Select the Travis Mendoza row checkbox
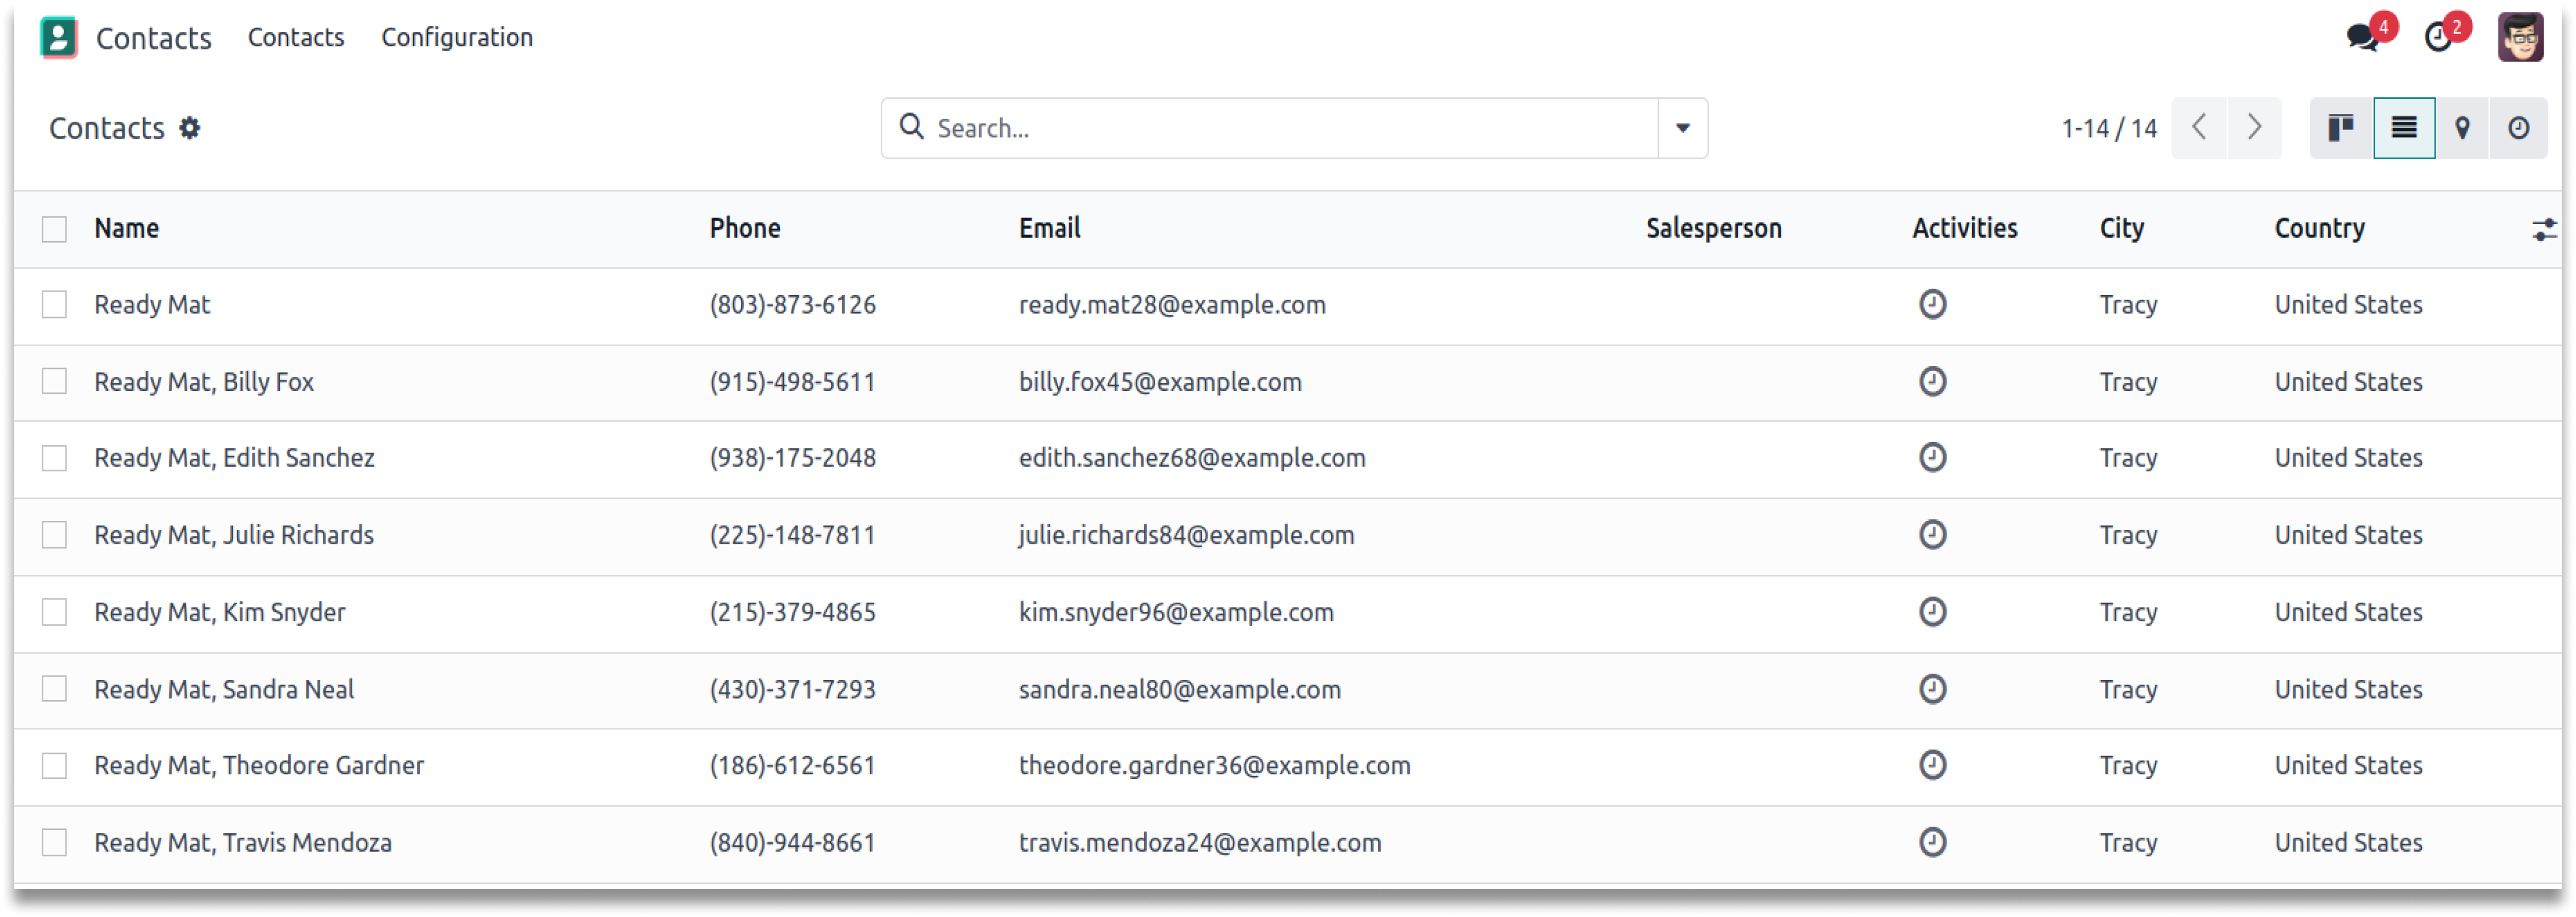Image resolution: width=2576 pixels, height=917 pixels. point(54,843)
